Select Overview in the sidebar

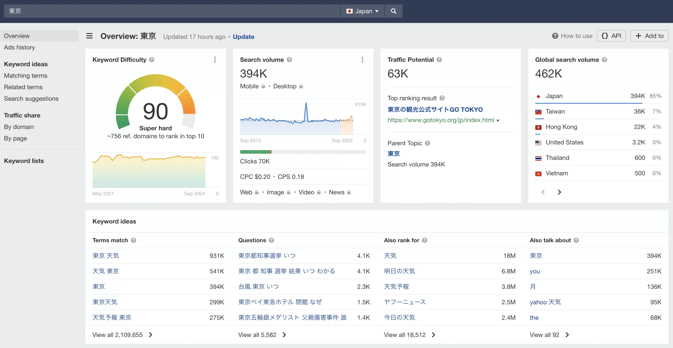point(39,36)
